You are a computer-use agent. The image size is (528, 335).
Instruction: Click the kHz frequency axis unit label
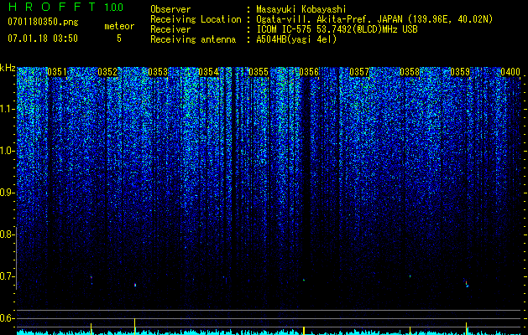pos(8,68)
